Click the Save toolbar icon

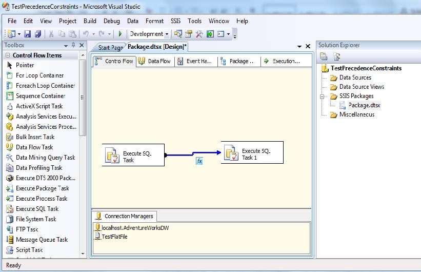[28, 34]
